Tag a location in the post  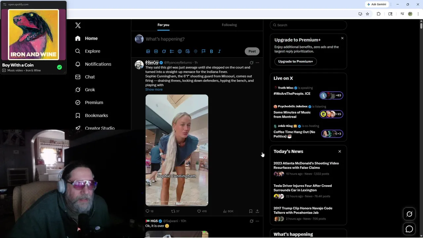196,51
